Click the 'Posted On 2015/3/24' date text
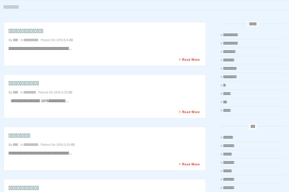289x192 pixels. (x=58, y=144)
